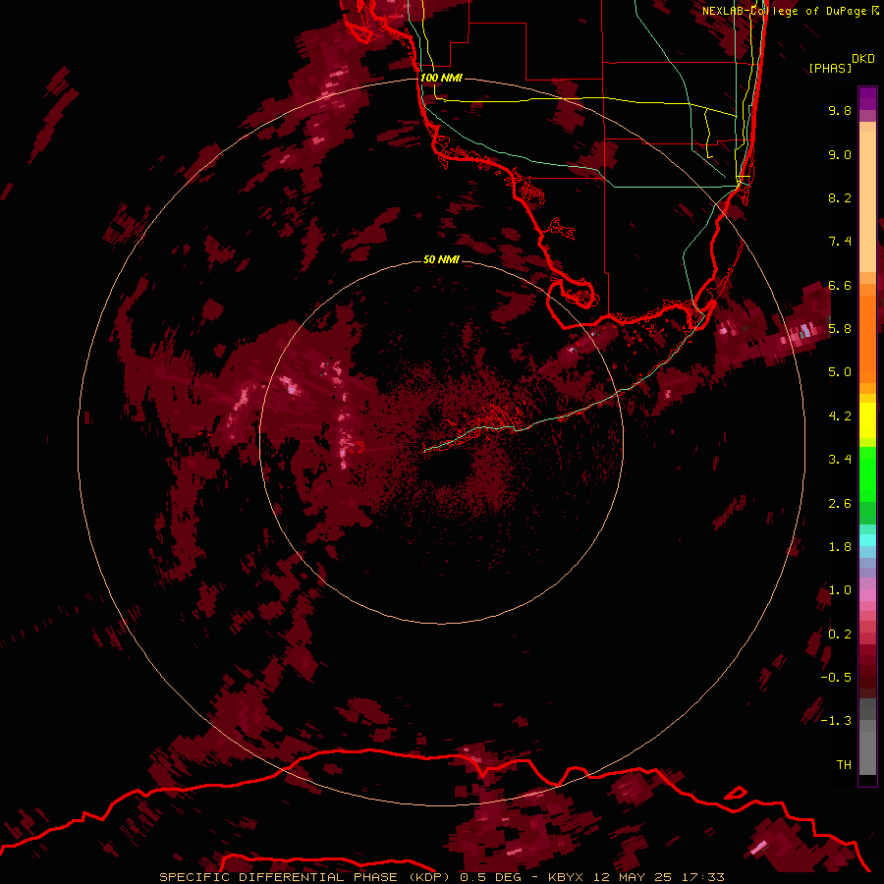Click the 0.2 scale value

pos(840,635)
